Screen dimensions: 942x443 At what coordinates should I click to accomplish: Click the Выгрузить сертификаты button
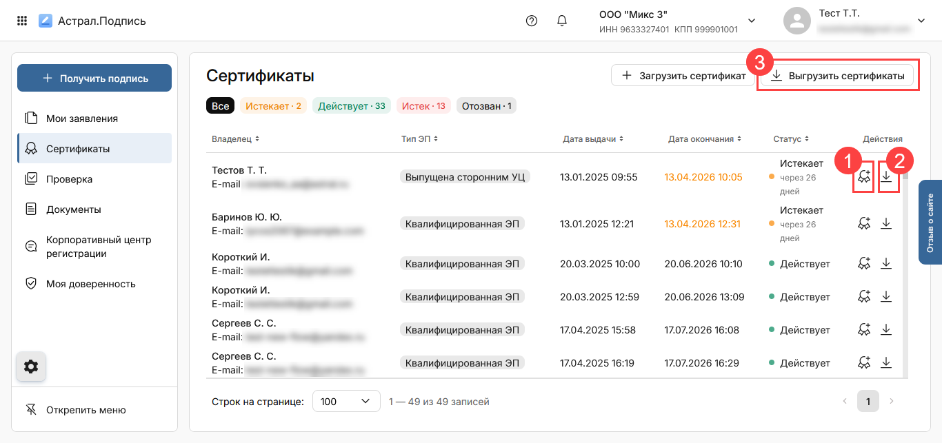[837, 76]
